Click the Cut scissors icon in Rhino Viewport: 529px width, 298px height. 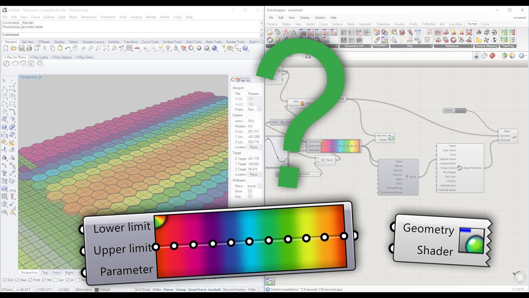(45, 48)
